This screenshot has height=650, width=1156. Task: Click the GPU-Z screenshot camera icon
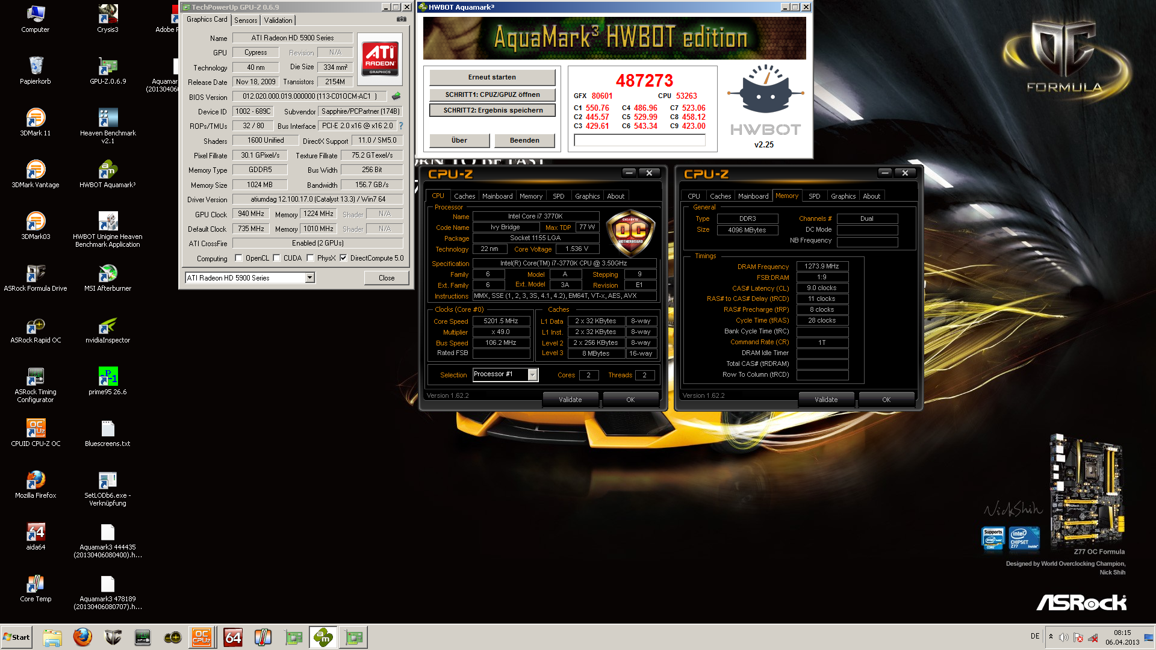tap(402, 19)
